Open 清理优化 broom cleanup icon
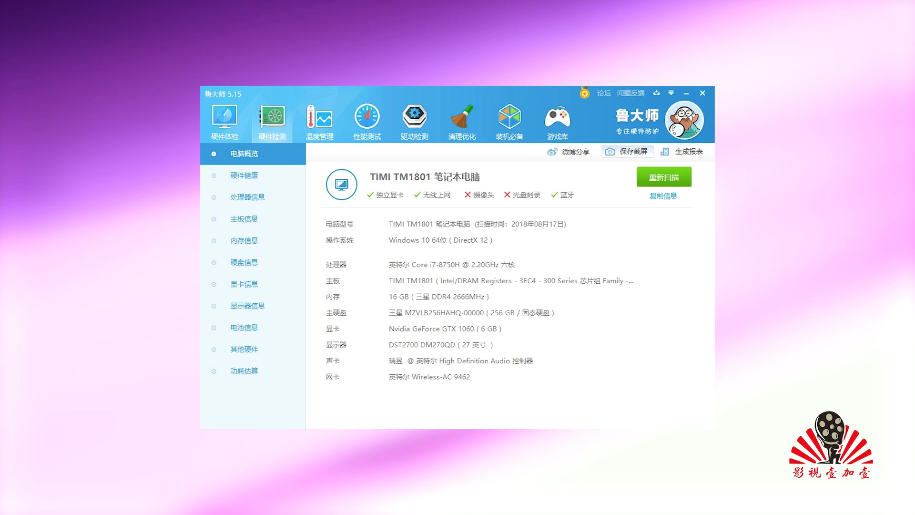The width and height of the screenshot is (915, 515). [x=462, y=117]
